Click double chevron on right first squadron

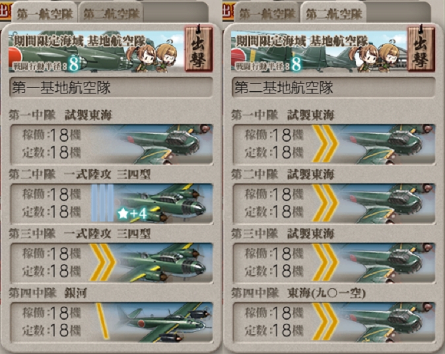(x=325, y=144)
